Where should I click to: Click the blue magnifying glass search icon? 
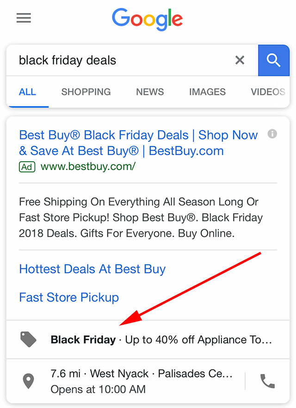tap(273, 60)
